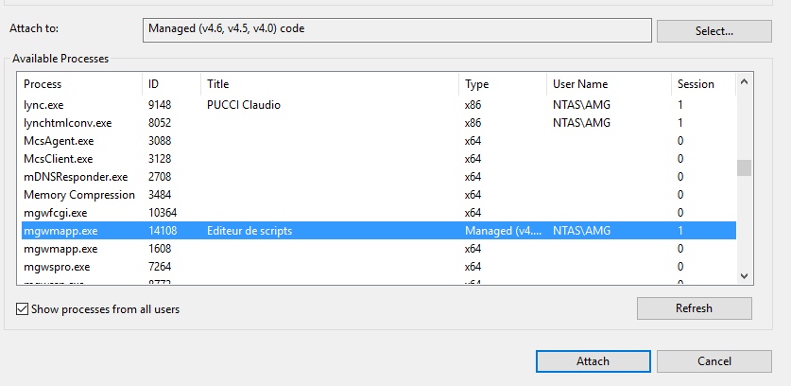Click the Attach to text field
791x386 pixels.
point(397,30)
